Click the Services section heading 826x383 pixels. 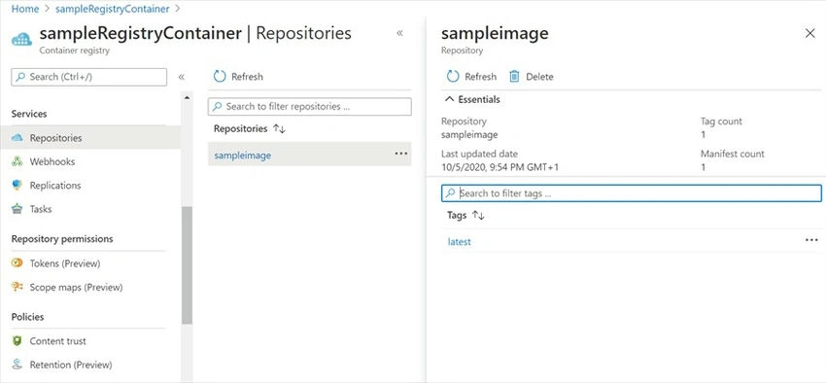pos(29,114)
